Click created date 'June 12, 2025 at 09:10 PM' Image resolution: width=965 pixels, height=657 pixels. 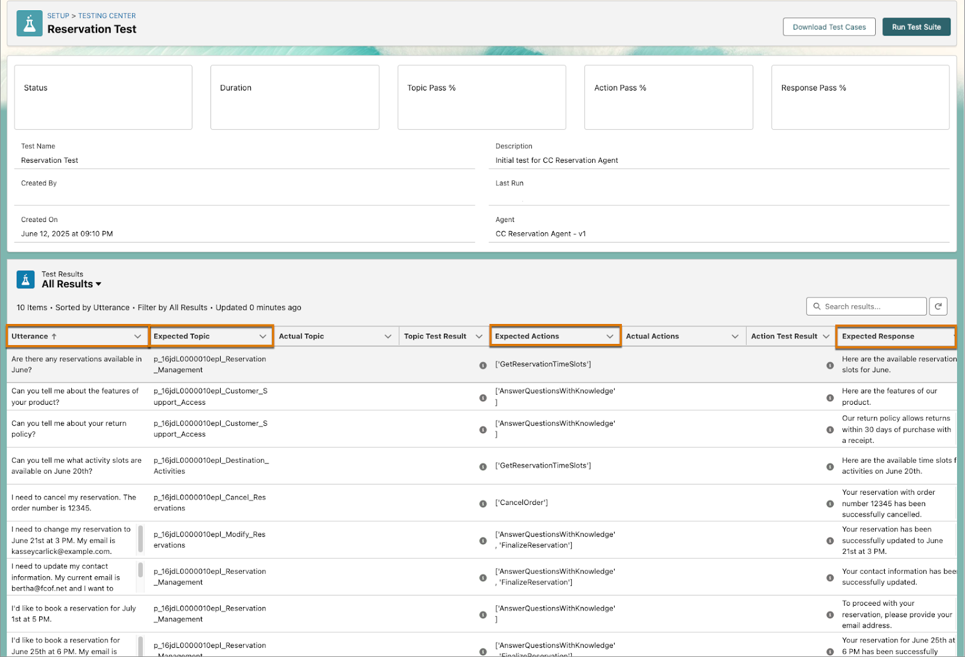point(67,233)
